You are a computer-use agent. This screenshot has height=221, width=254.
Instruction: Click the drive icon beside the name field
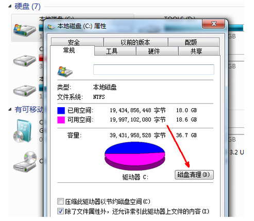point(65,72)
